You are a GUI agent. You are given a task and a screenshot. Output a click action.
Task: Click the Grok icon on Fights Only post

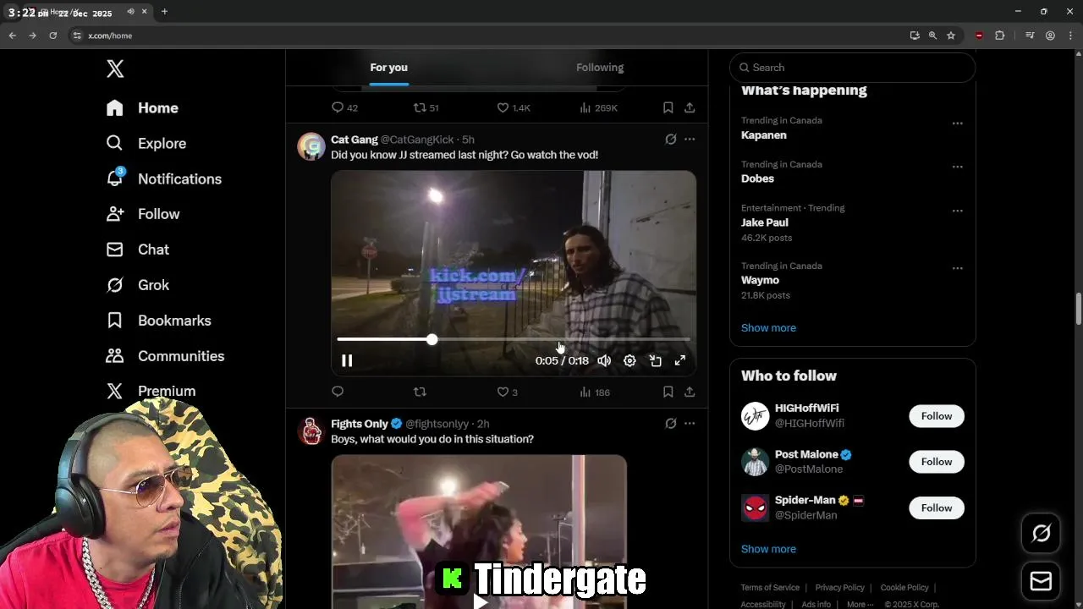(x=671, y=424)
